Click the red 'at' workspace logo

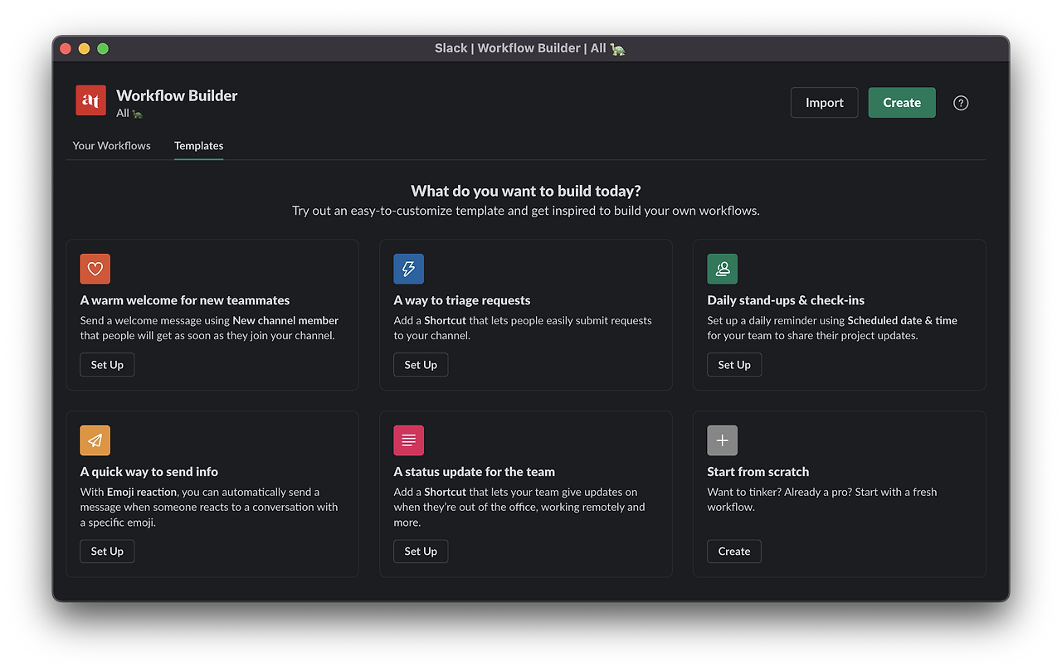(90, 100)
